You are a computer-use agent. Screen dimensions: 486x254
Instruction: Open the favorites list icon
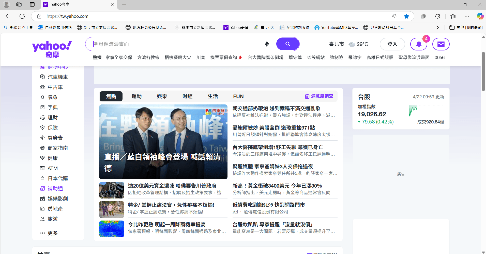tap(453, 16)
